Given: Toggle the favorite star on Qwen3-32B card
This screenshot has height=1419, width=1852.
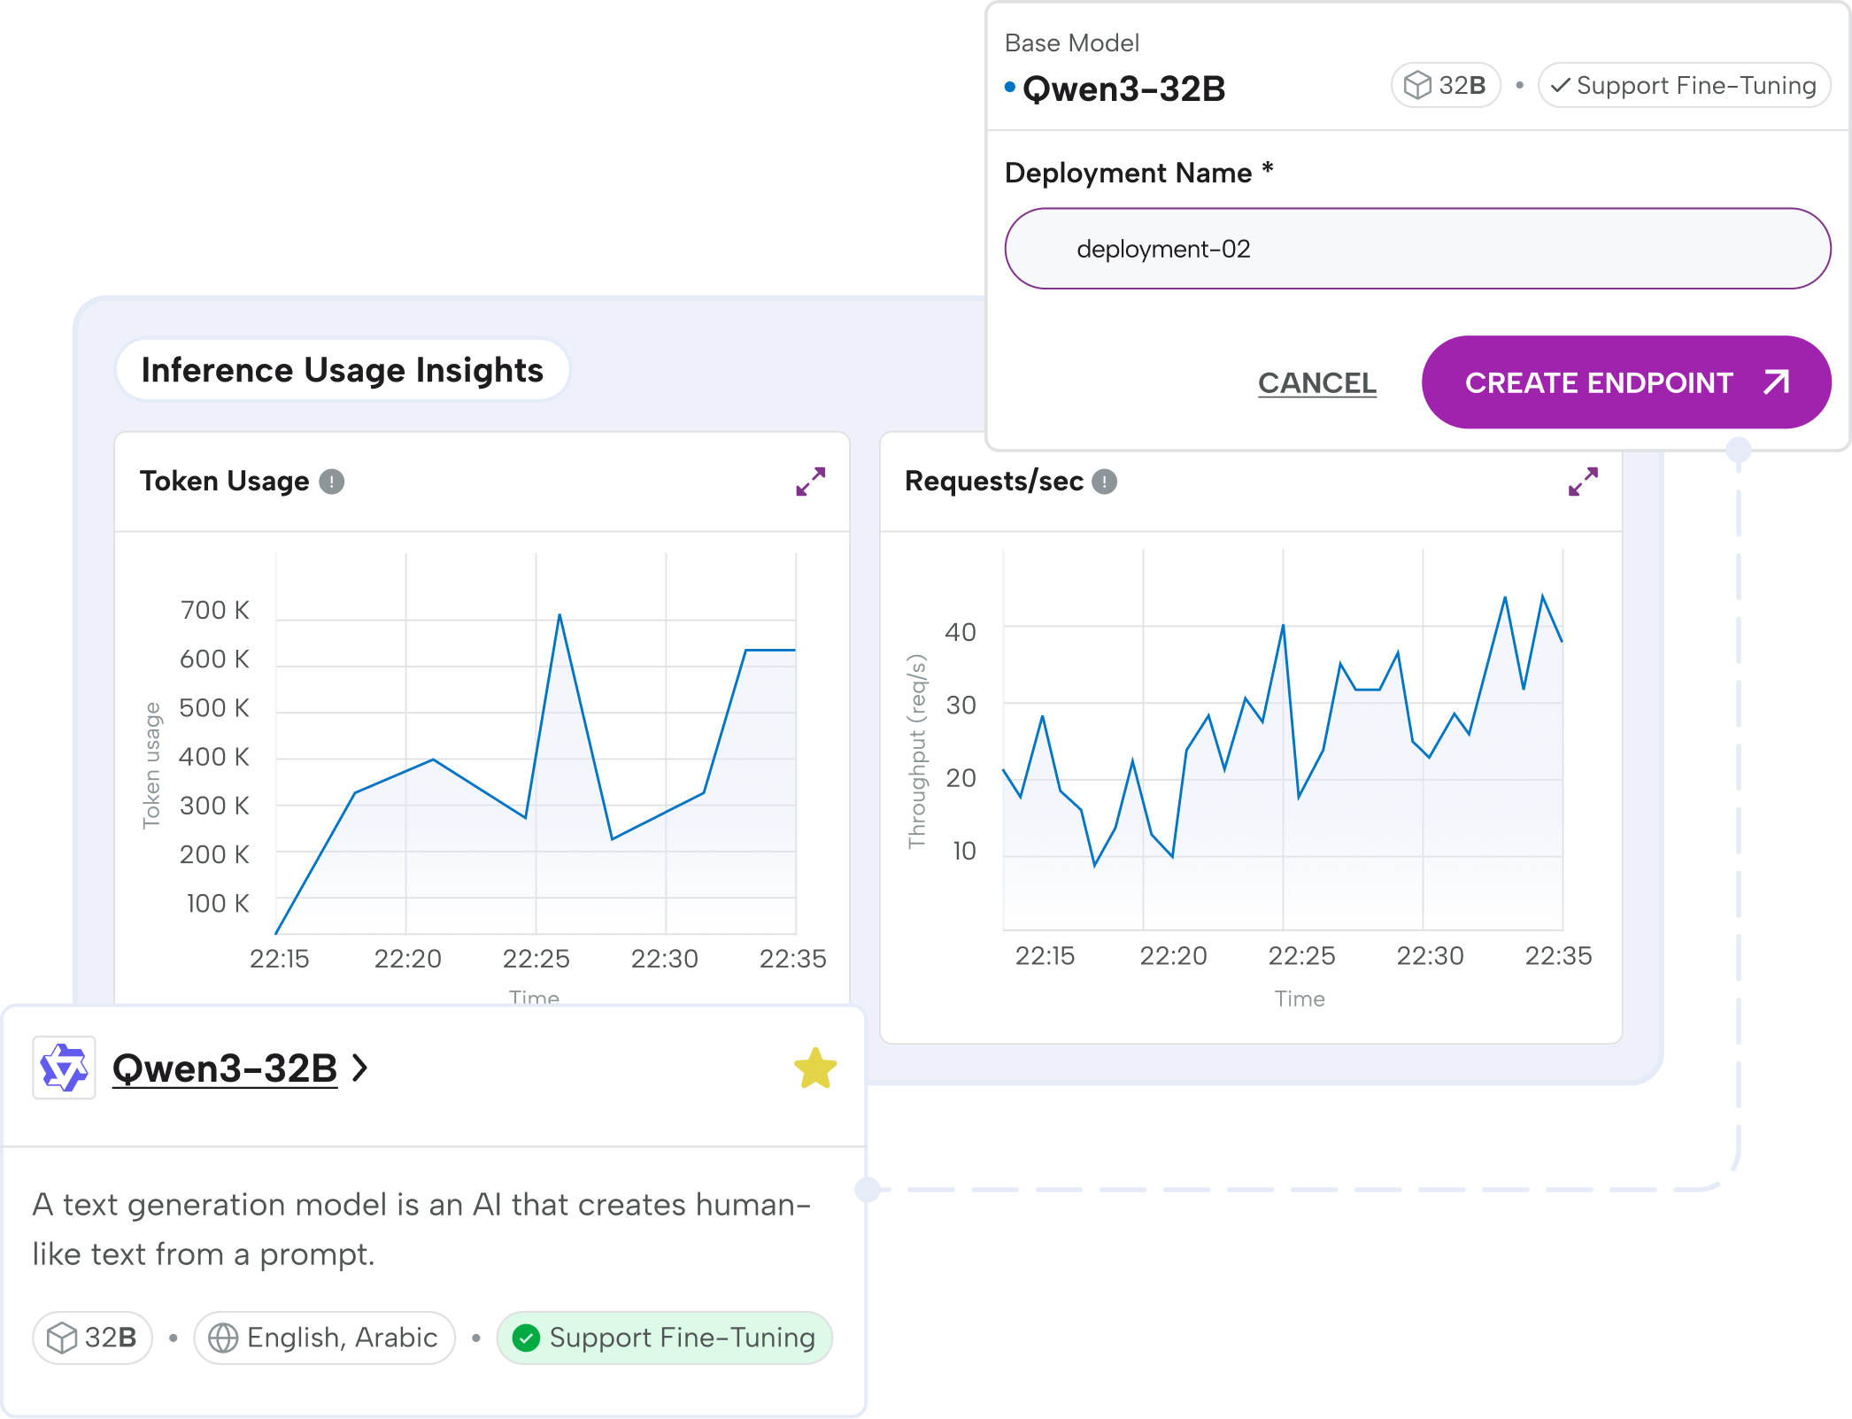Looking at the screenshot, I should click(815, 1068).
